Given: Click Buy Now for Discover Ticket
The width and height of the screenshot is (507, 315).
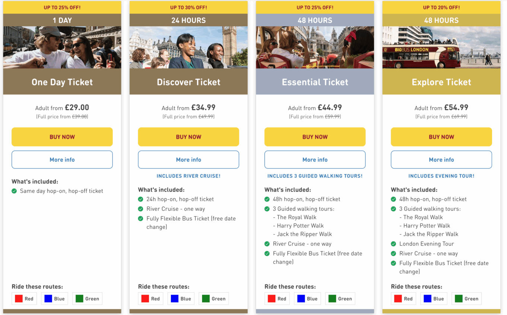Looking at the screenshot, I should point(188,137).
